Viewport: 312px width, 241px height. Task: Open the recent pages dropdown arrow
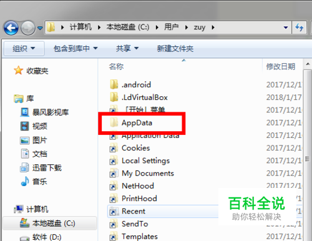click(40, 27)
